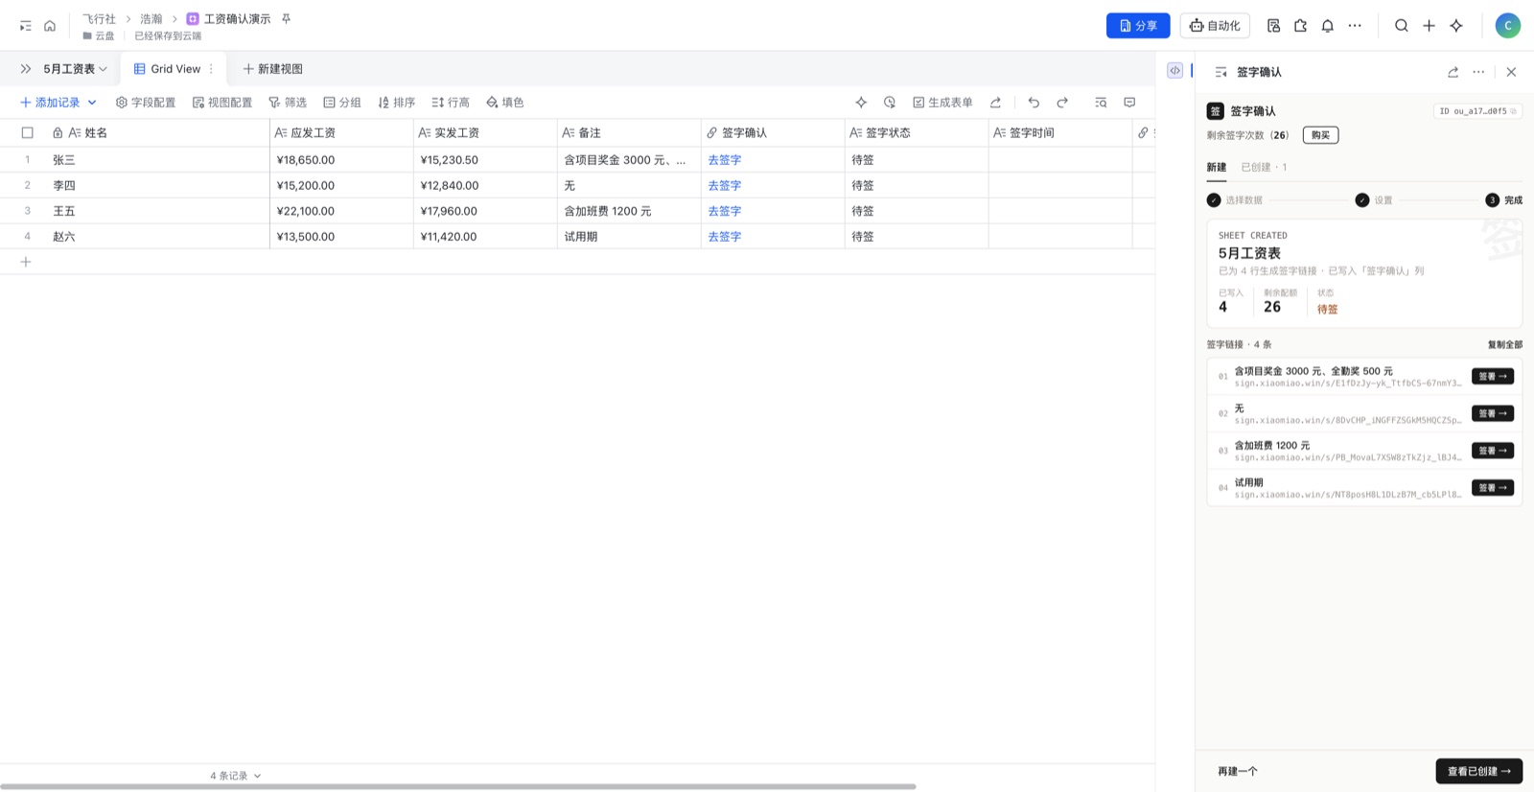The width and height of the screenshot is (1534, 792).
Task: Click 查看已创建 button
Action: tap(1478, 771)
